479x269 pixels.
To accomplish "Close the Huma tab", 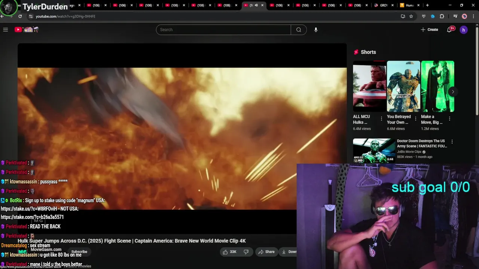I will (418, 5).
